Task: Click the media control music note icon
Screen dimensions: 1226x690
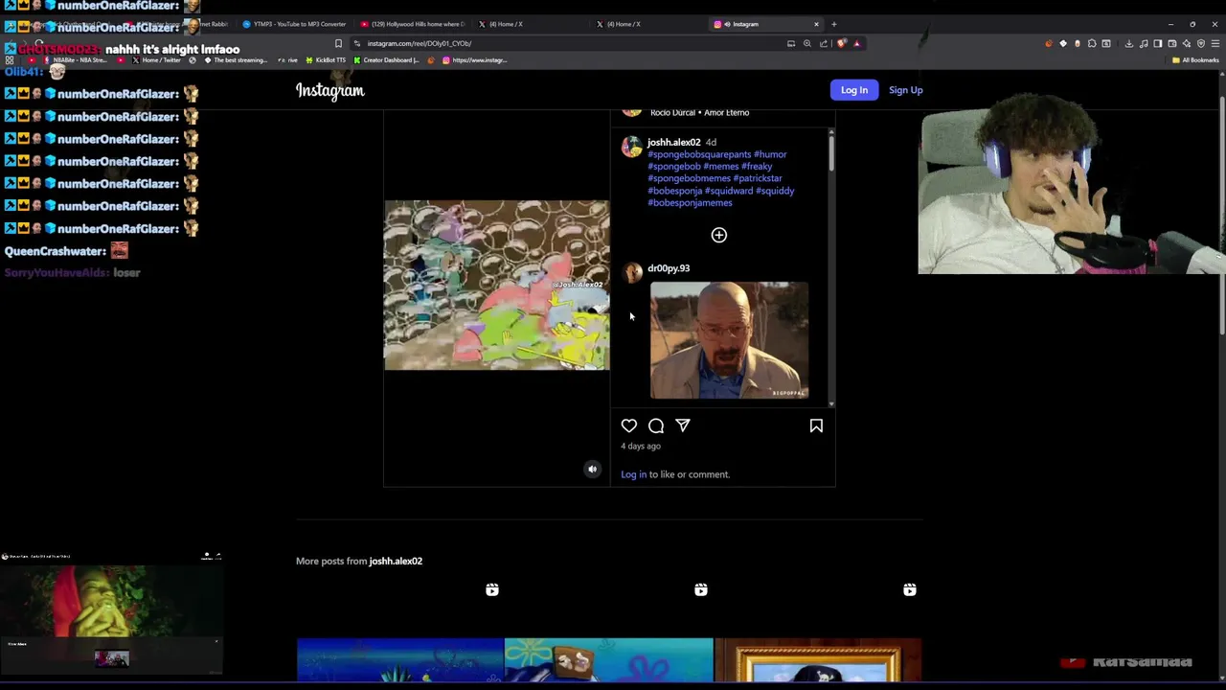Action: [x=1144, y=43]
